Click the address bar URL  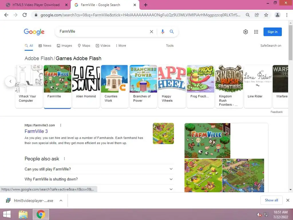140,15
